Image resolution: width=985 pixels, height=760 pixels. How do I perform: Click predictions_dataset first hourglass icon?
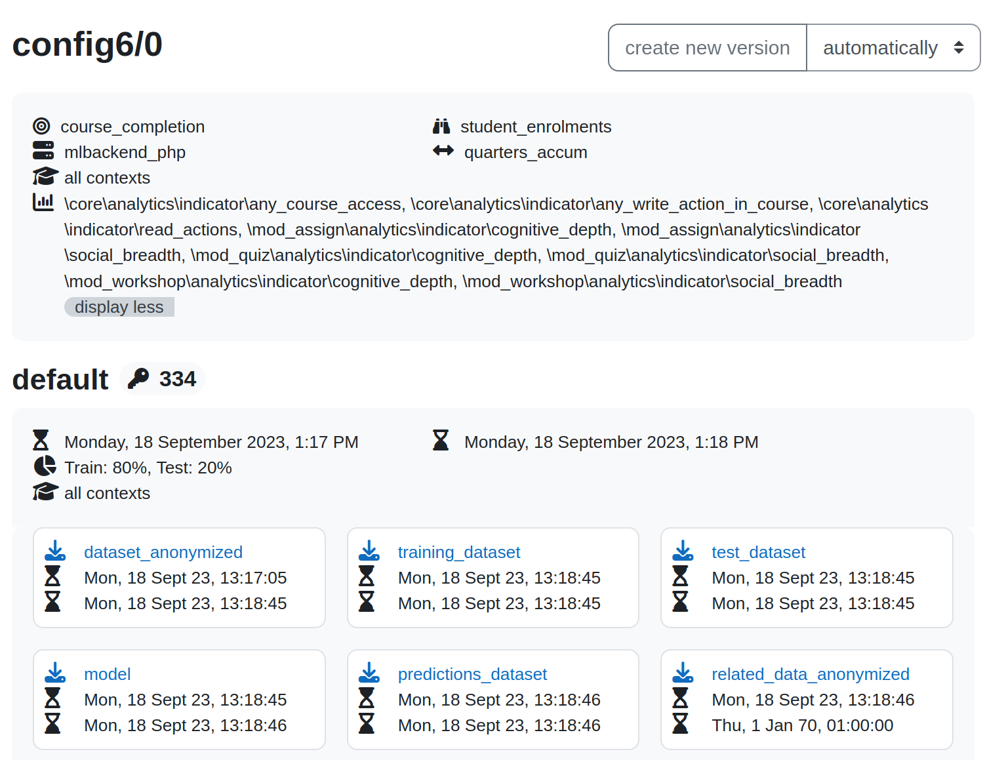367,698
